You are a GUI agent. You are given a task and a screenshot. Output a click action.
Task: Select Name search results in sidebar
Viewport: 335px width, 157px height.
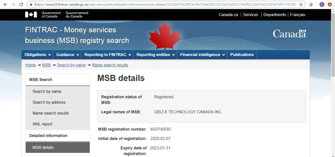57,113
